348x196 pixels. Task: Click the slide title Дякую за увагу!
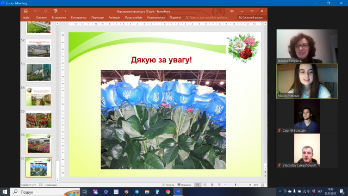pos(161,60)
